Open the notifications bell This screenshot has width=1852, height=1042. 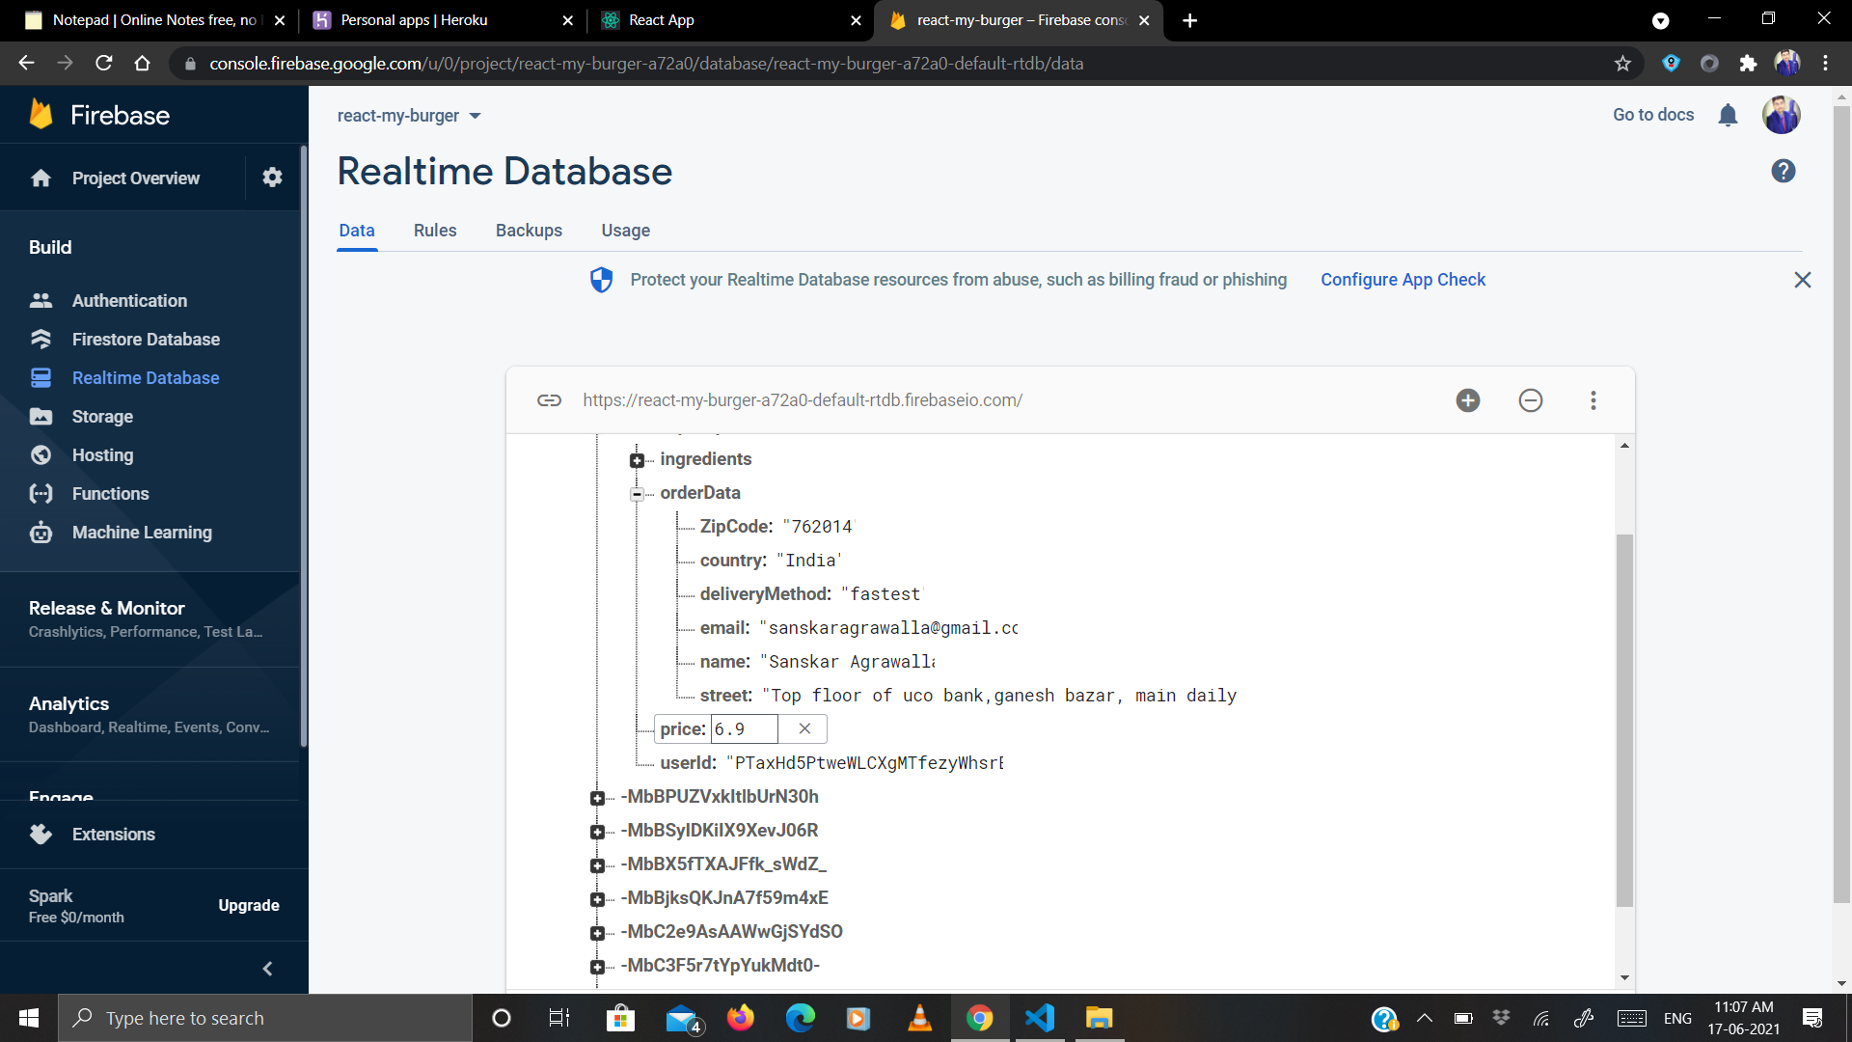tap(1728, 115)
